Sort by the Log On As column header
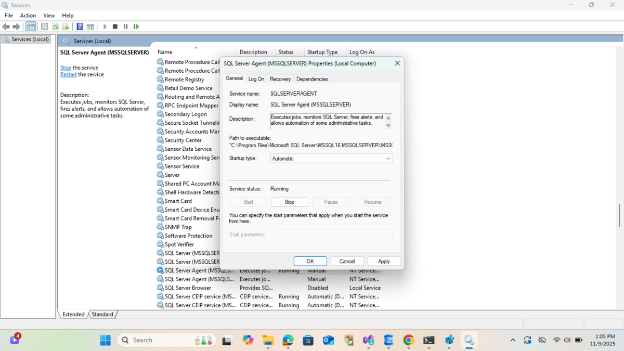The height and width of the screenshot is (351, 624). [362, 52]
